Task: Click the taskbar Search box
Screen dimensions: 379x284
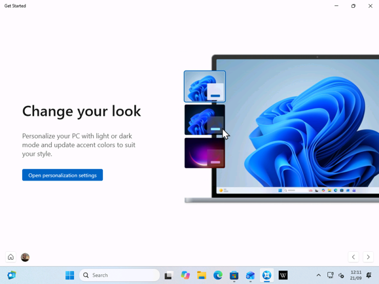Action: point(119,275)
